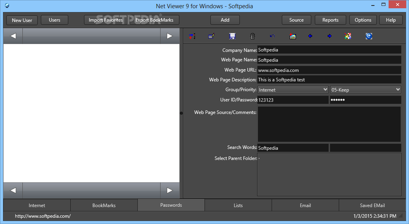Click the Help button
The height and width of the screenshot is (224, 409).
pos(391,20)
